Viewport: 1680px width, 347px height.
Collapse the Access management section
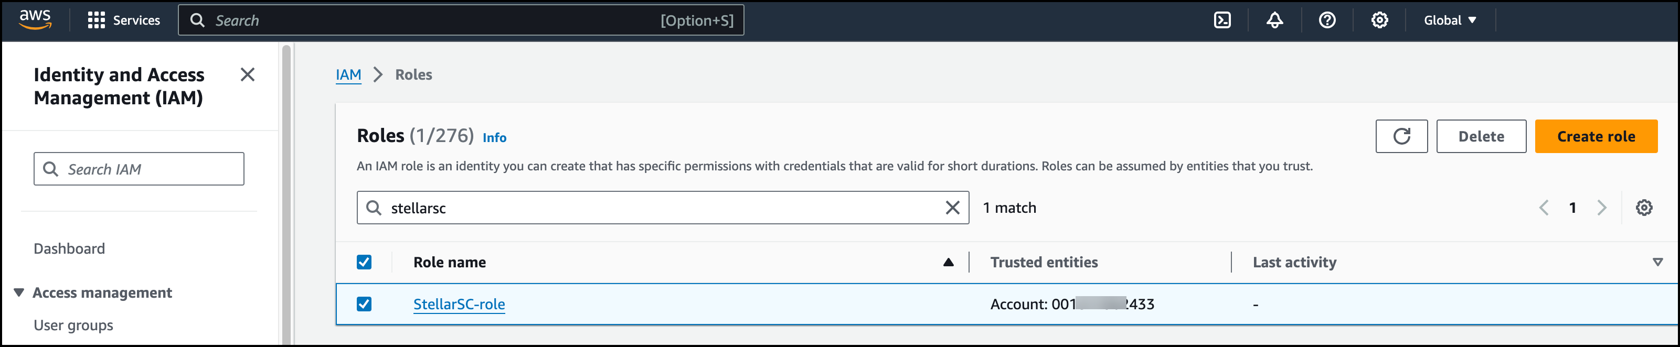tap(19, 293)
